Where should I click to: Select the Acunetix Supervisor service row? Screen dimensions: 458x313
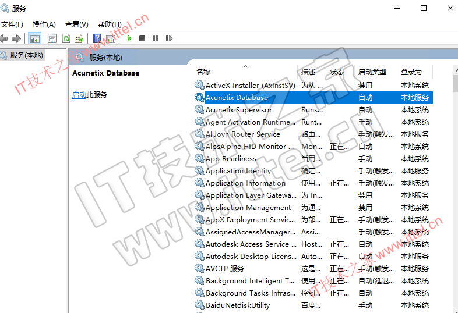click(313, 110)
